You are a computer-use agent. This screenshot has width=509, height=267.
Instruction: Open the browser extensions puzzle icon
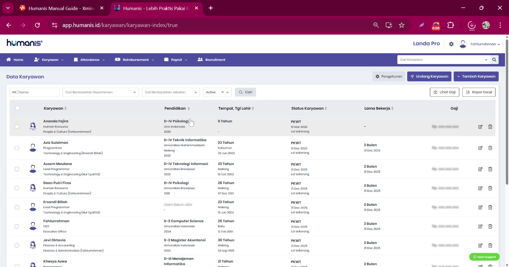click(x=451, y=25)
